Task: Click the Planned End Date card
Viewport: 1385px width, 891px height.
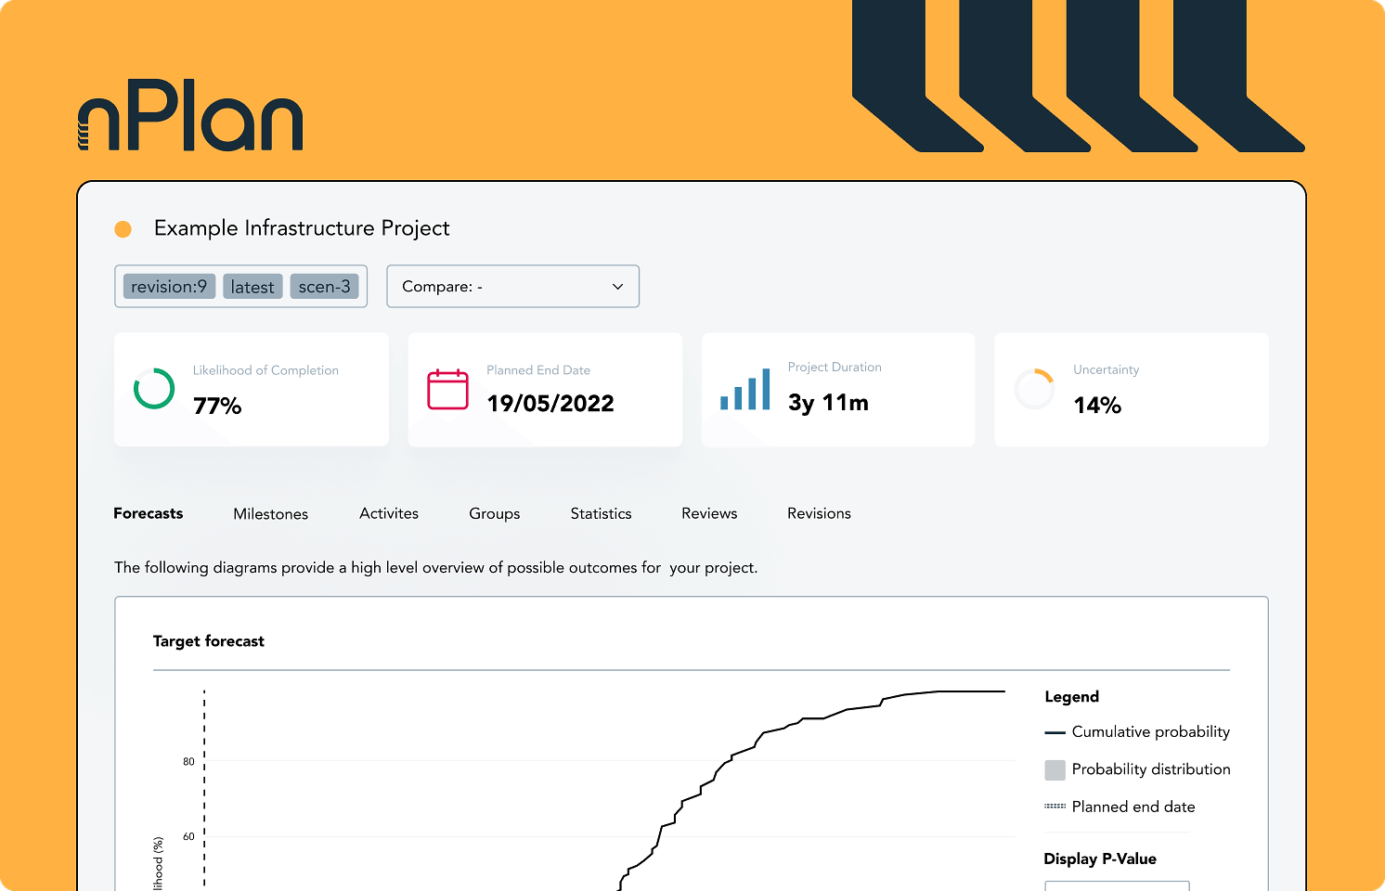Action: point(545,390)
